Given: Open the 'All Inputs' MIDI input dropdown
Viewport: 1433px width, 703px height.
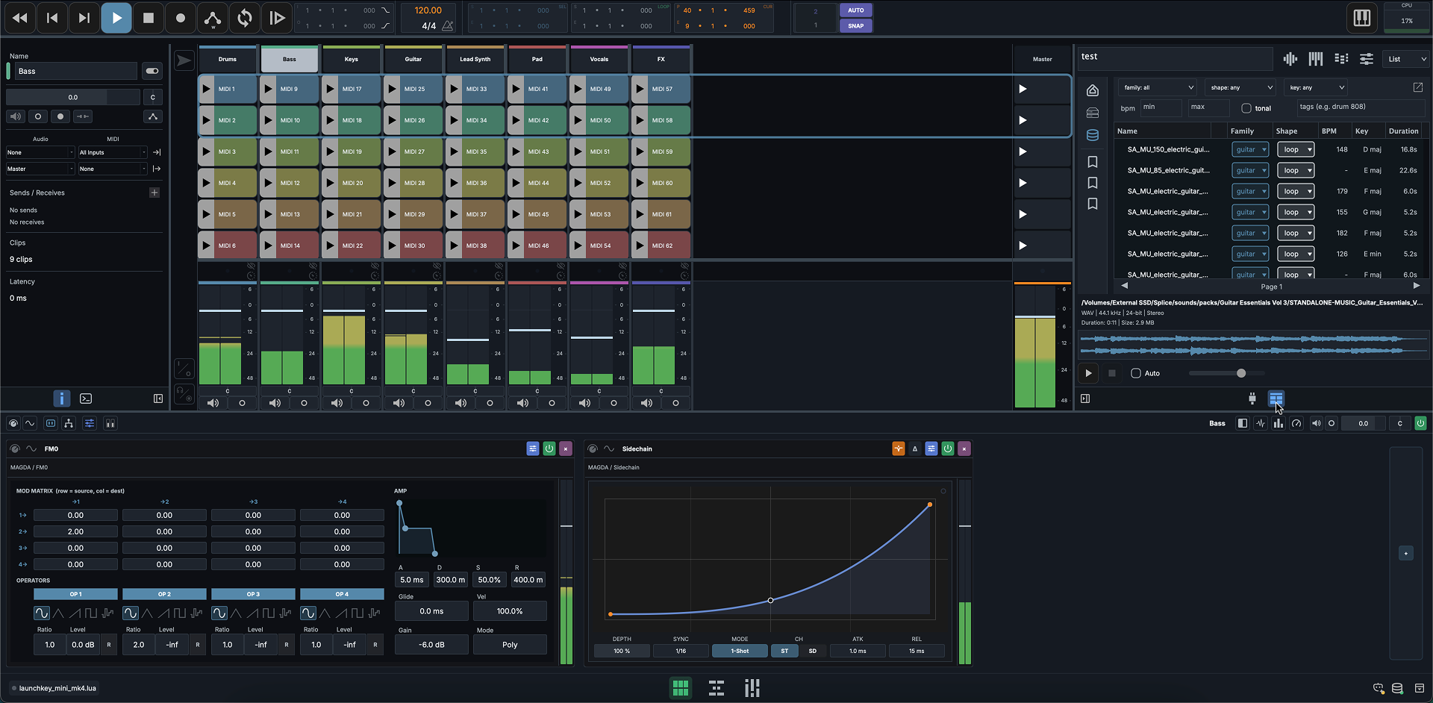Looking at the screenshot, I should [113, 152].
